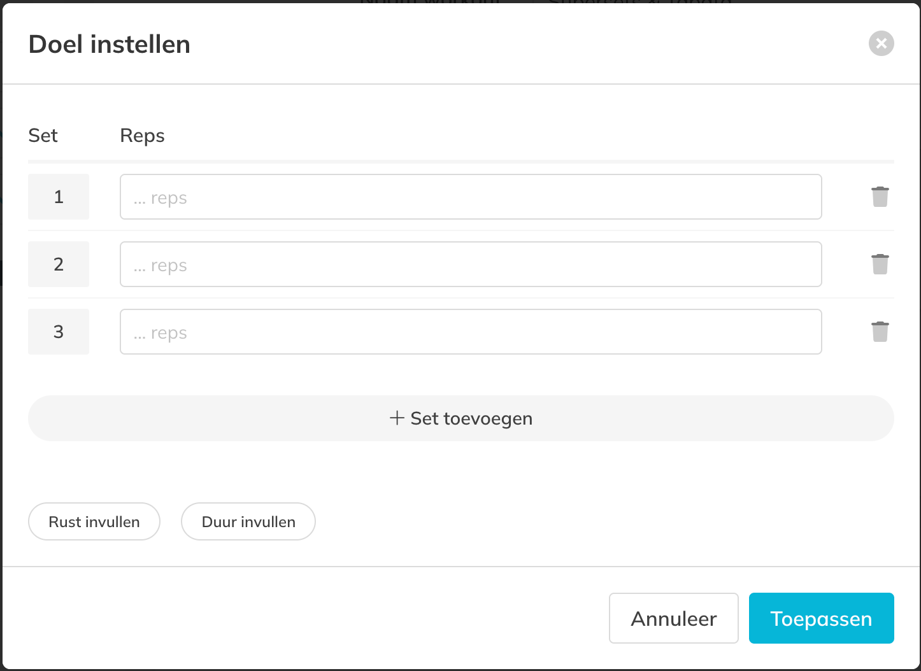Trash the third set row

pos(880,332)
